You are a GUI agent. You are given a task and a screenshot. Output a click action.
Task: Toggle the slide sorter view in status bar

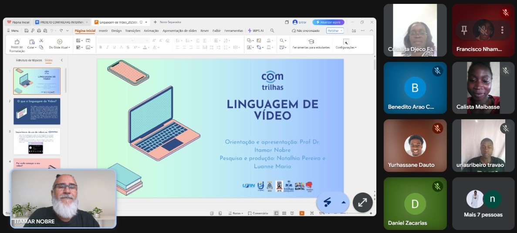(x=284, y=213)
